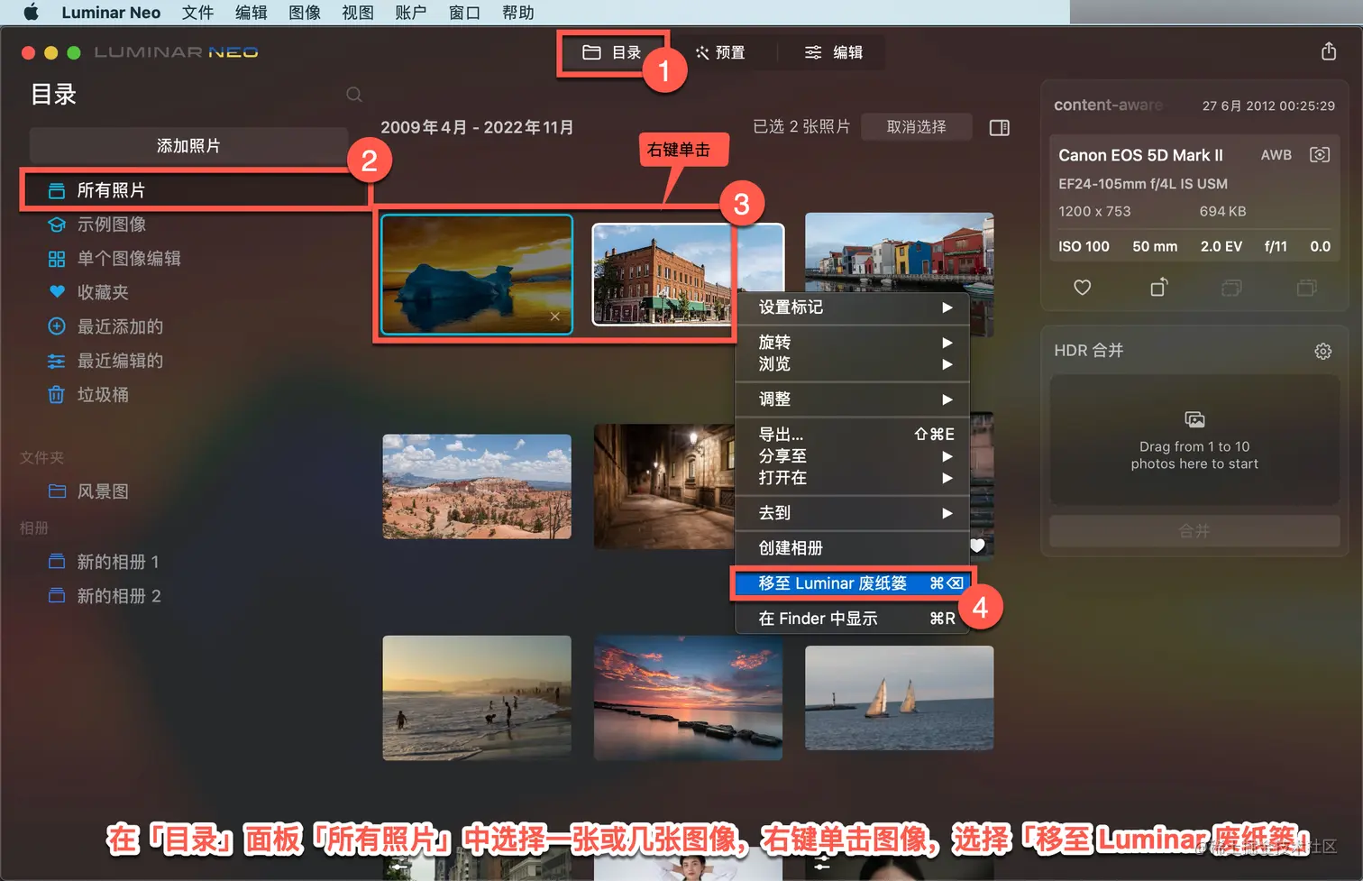
Task: Show 最近添加的 recently added photos
Action: (x=120, y=326)
